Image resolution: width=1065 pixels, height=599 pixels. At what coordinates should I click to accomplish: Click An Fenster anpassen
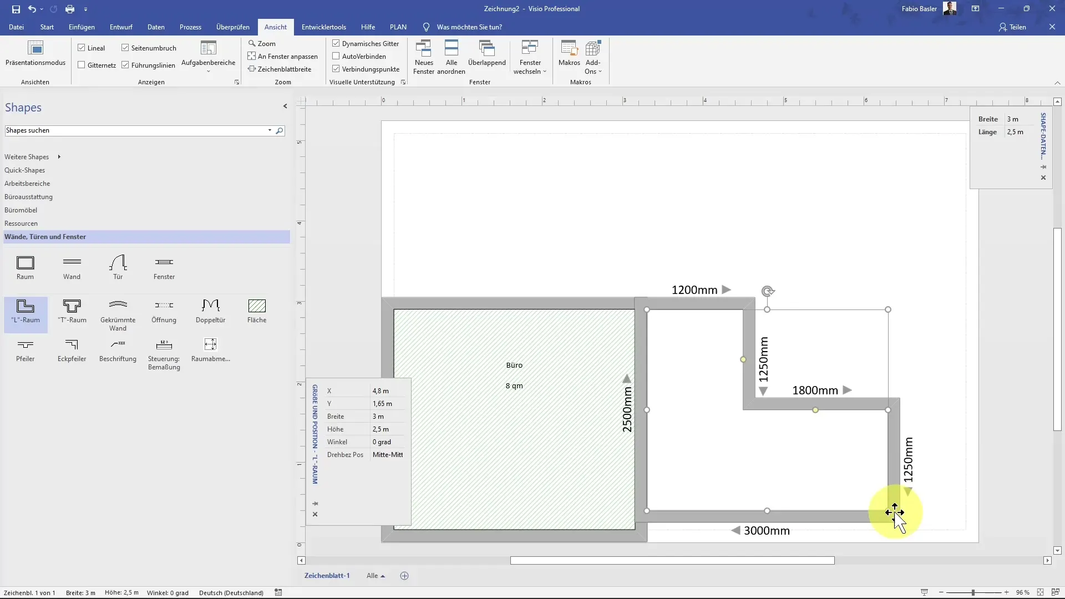pyautogui.click(x=283, y=56)
